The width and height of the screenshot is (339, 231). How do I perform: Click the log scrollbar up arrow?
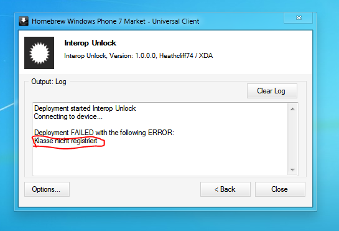tap(292, 109)
